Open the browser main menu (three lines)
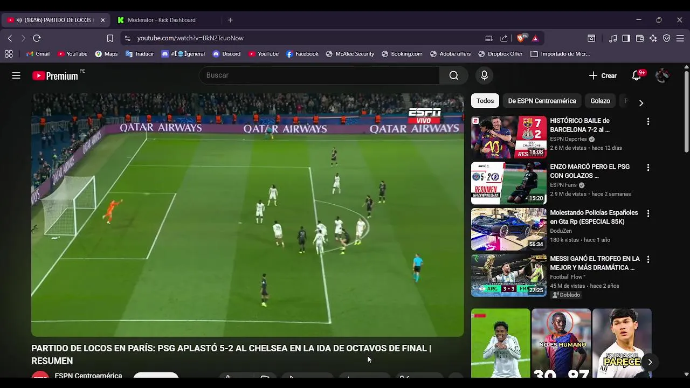The width and height of the screenshot is (690, 388). click(680, 38)
